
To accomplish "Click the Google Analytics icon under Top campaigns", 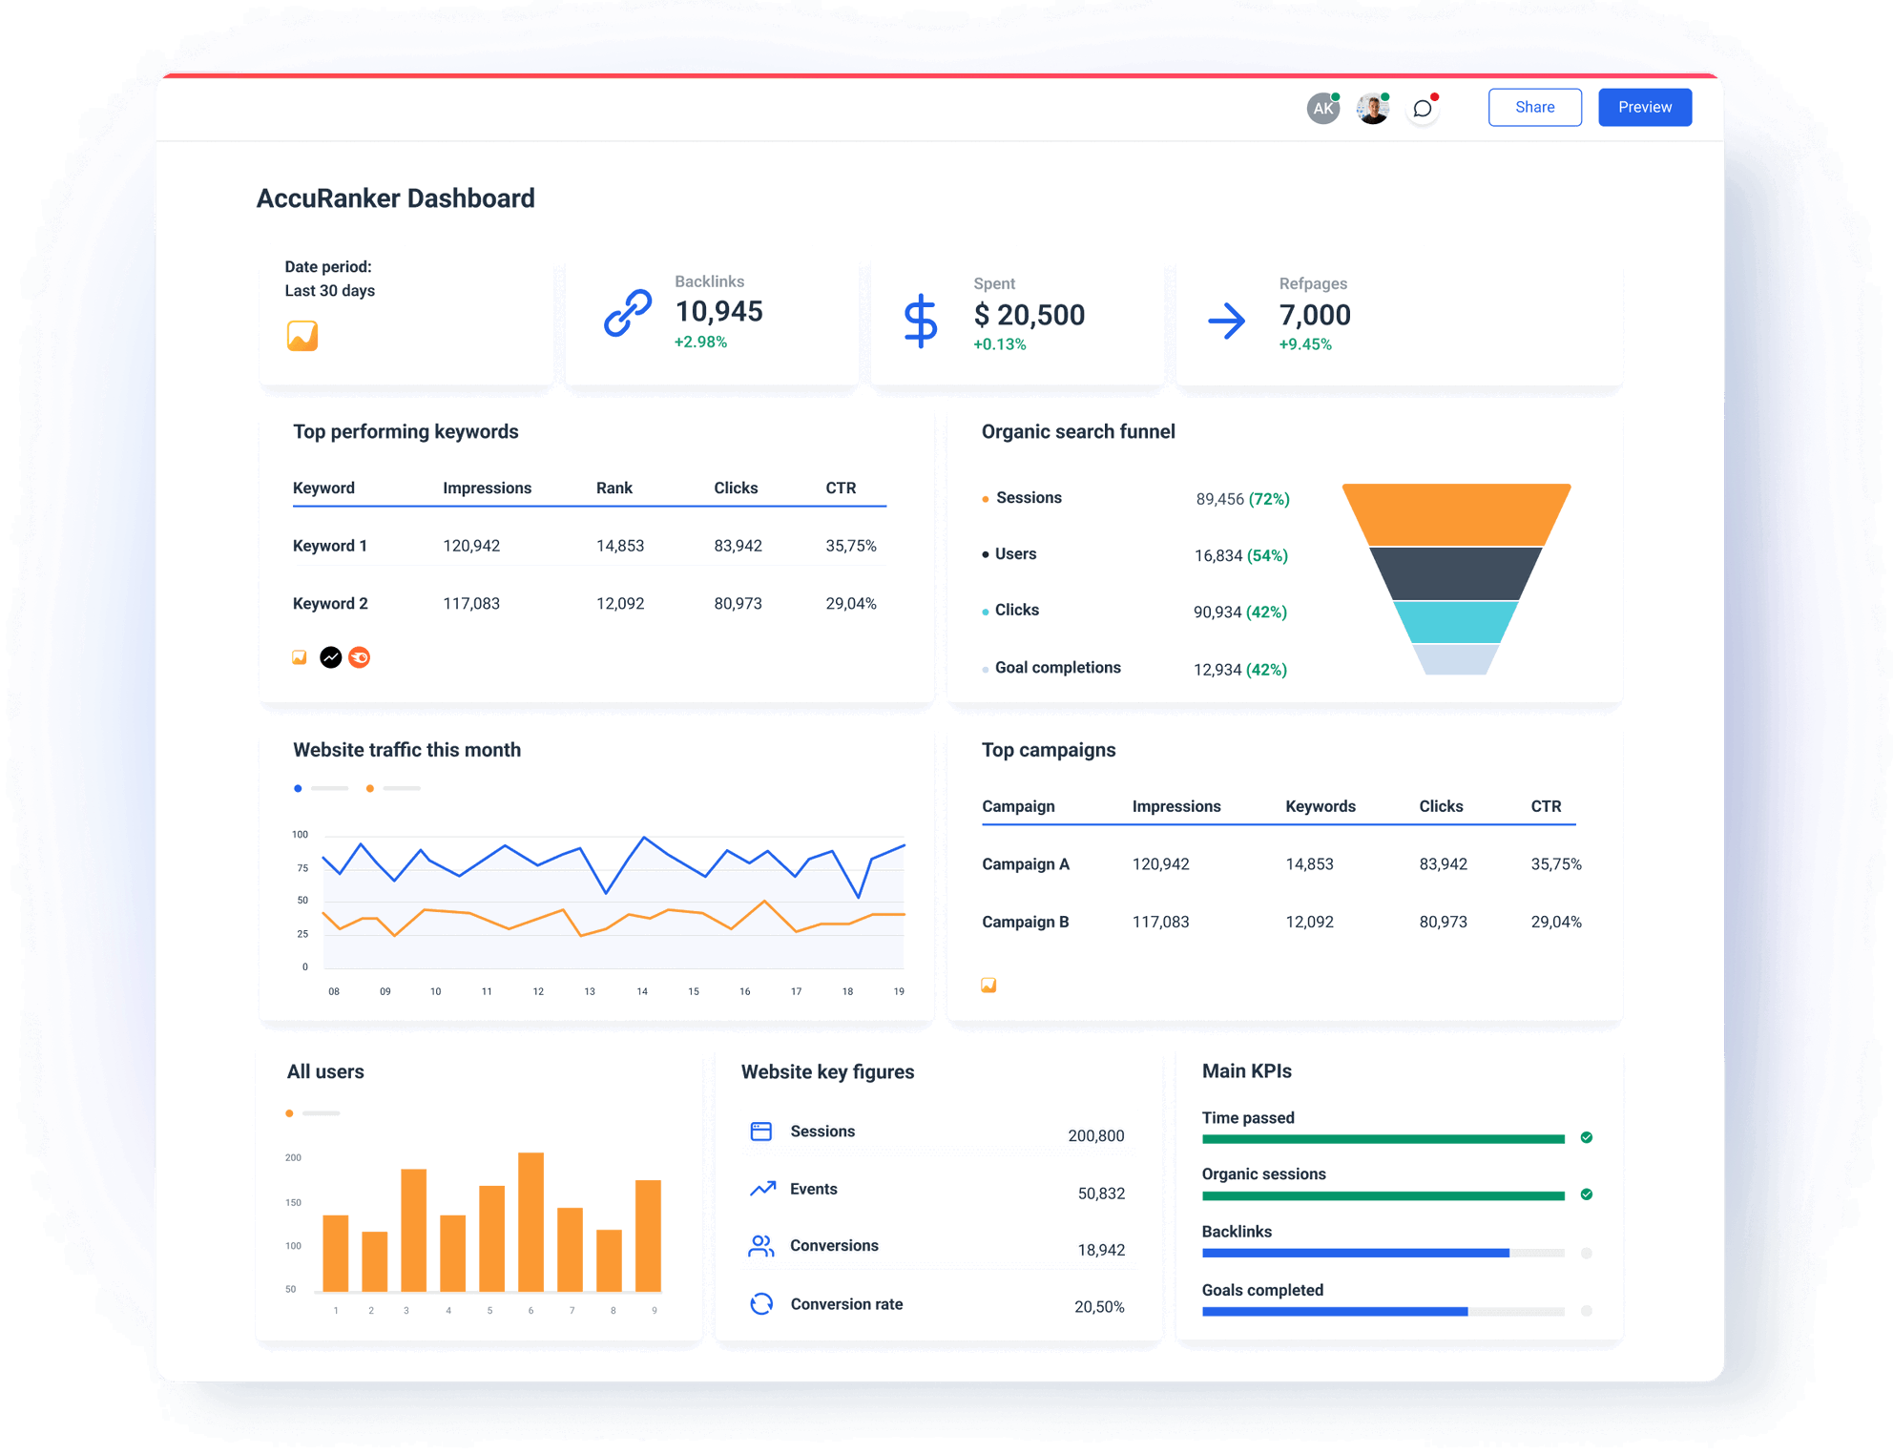I will [x=989, y=984].
